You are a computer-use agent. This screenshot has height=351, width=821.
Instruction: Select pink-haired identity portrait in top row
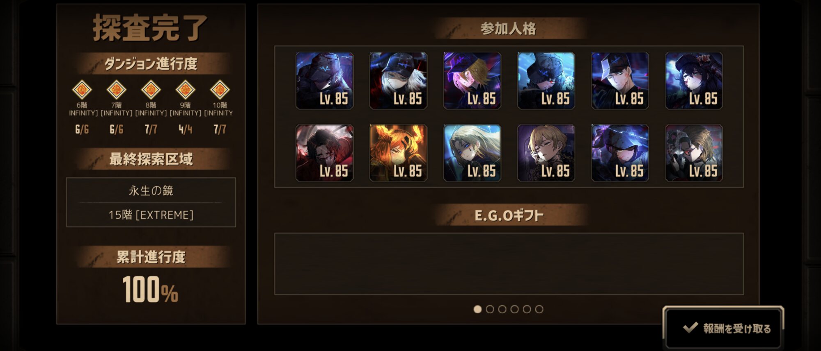[x=472, y=81]
